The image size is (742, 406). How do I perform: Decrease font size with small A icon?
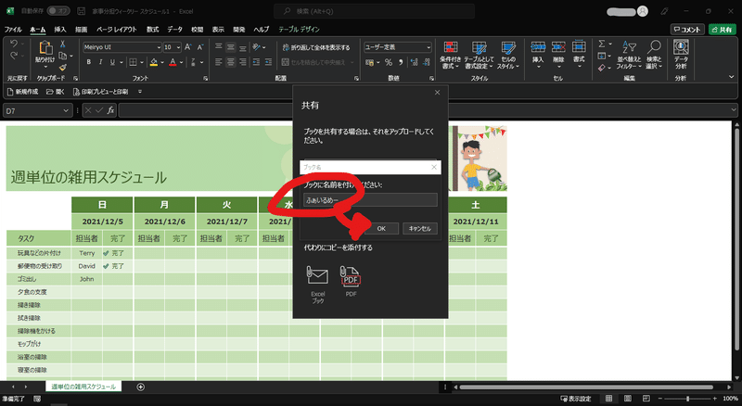200,47
